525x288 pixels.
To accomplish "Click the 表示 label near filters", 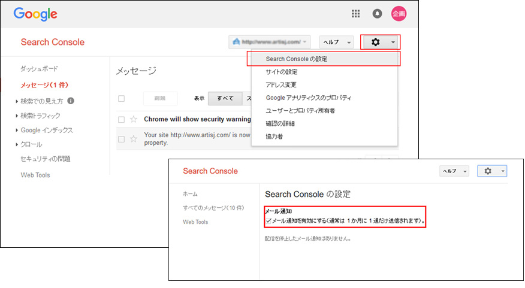I will (199, 98).
